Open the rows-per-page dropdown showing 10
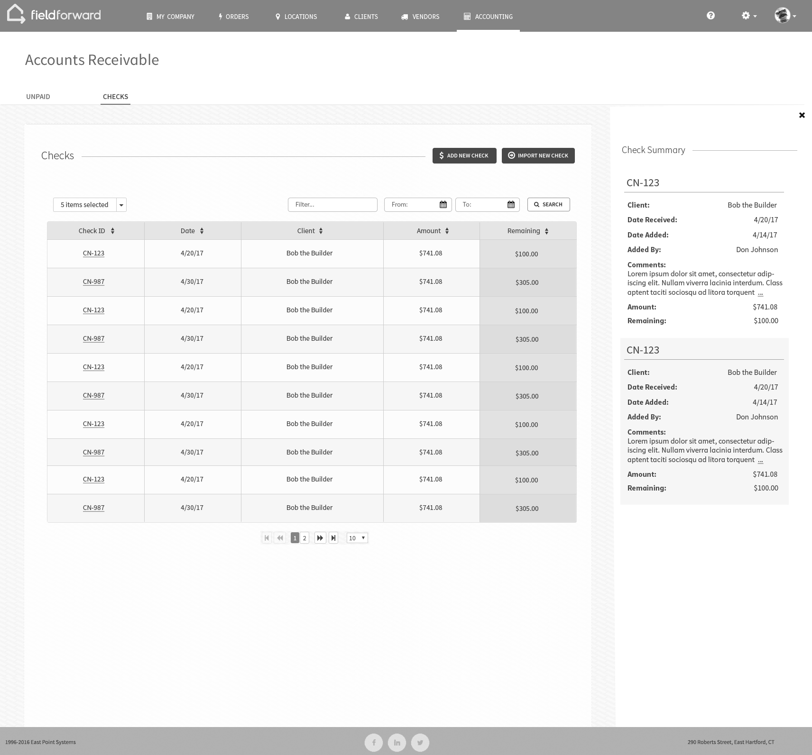812x755 pixels. click(x=357, y=538)
